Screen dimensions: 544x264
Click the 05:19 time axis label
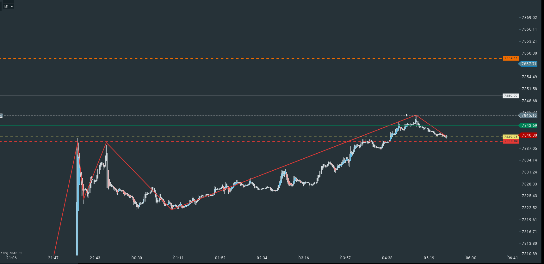coord(429,258)
